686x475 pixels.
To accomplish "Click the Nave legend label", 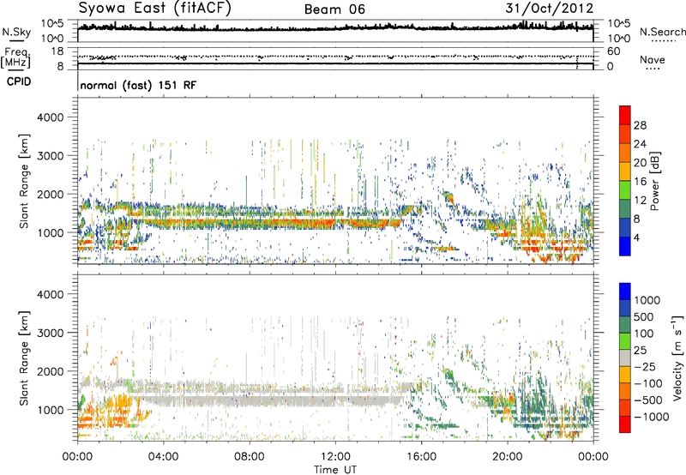I will tap(653, 59).
